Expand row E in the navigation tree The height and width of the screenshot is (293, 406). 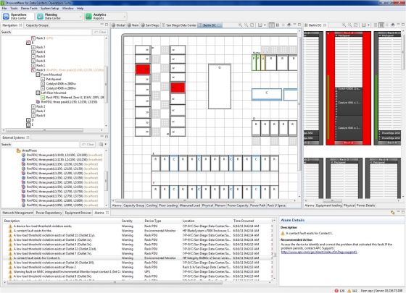(28, 124)
